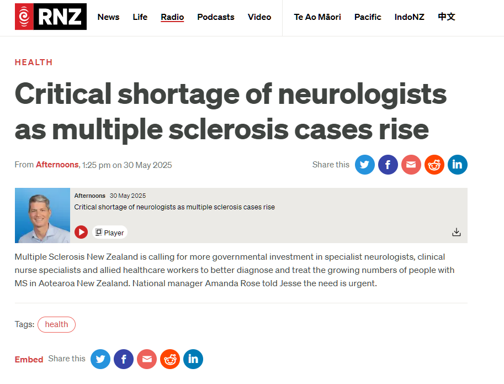The height and width of the screenshot is (384, 504).
Task: Open the News menu item
Action: coord(108,17)
